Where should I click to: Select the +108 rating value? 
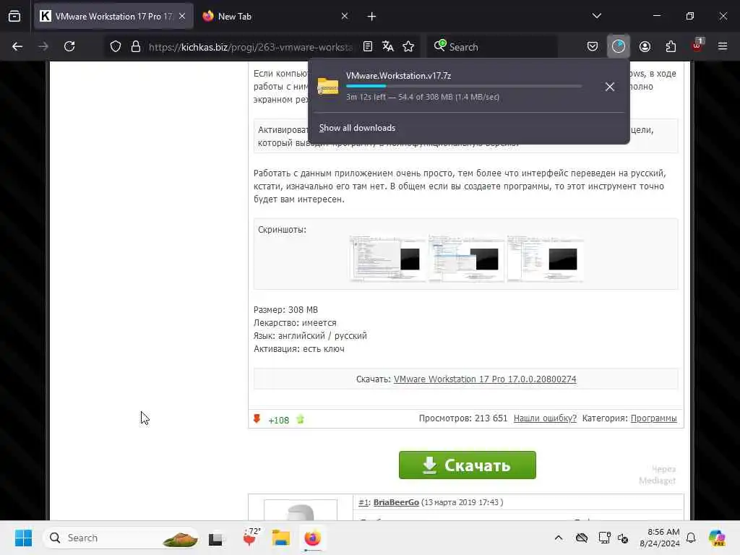tap(278, 420)
